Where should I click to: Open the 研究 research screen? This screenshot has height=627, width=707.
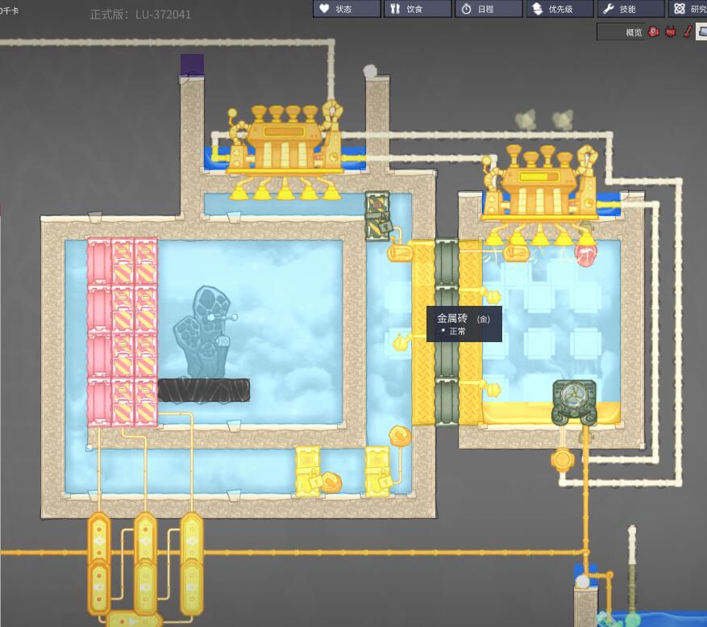tap(688, 9)
